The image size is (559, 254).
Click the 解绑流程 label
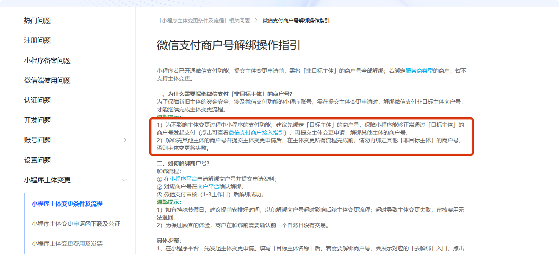click(169, 171)
